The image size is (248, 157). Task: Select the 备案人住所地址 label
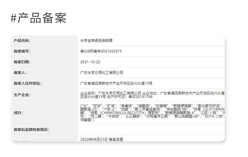click(x=28, y=84)
